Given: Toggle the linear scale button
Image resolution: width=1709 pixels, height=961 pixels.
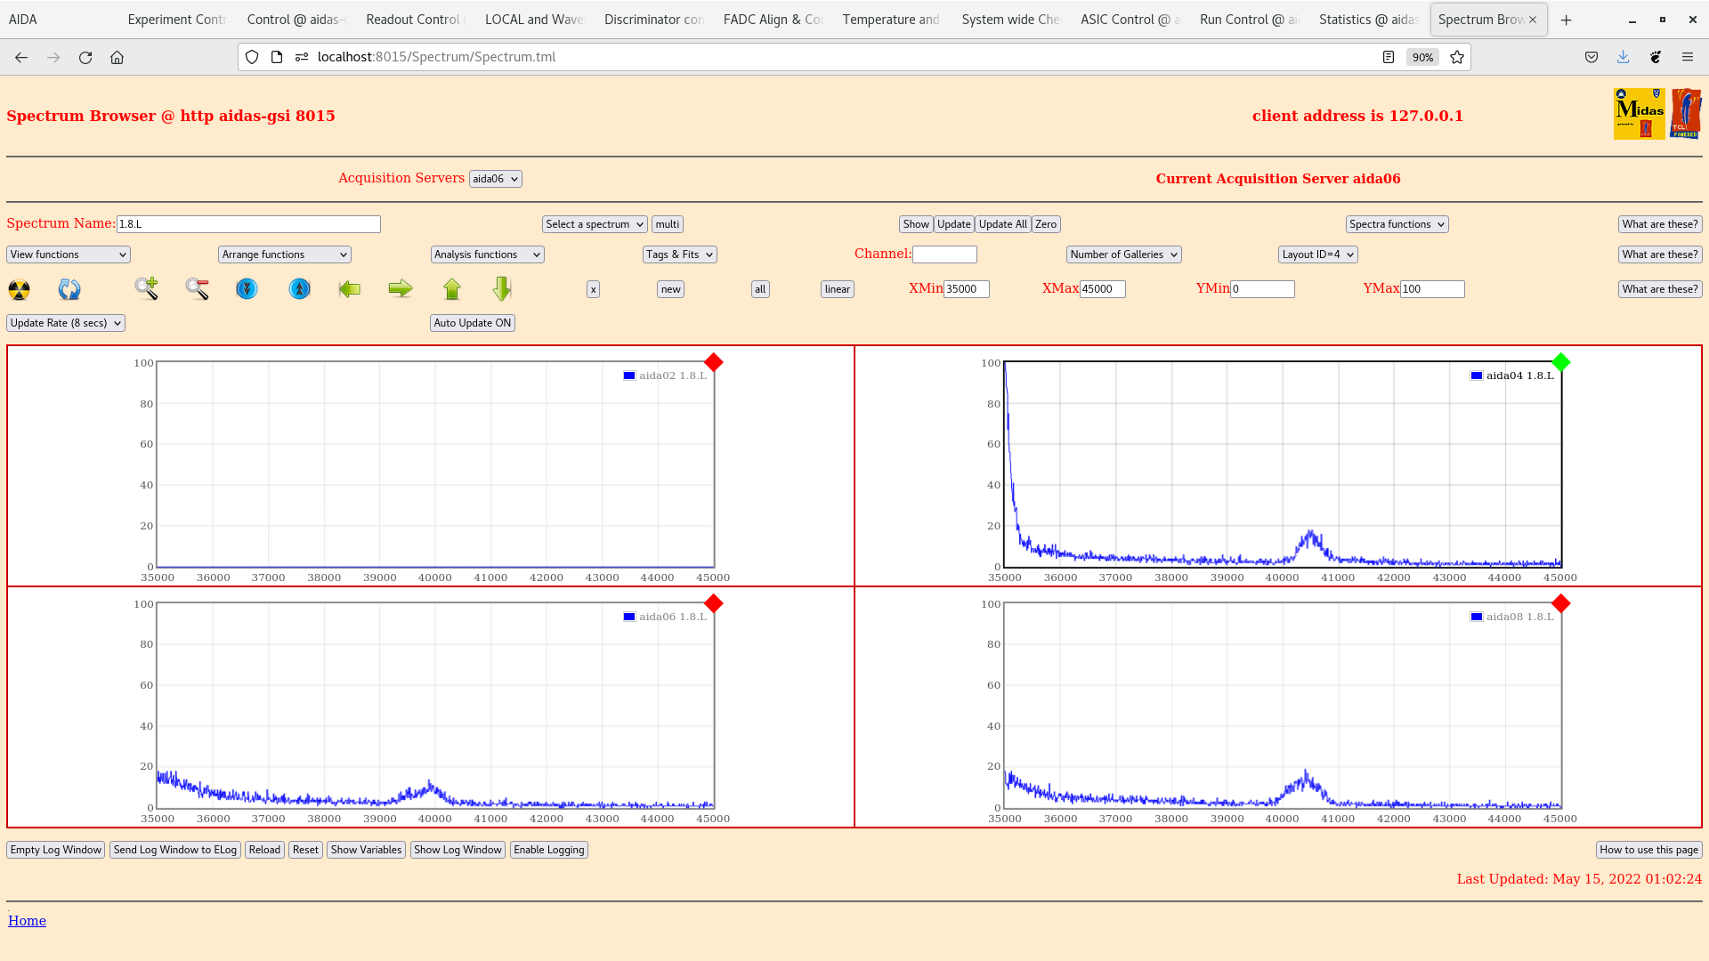Looking at the screenshot, I should click(x=837, y=289).
